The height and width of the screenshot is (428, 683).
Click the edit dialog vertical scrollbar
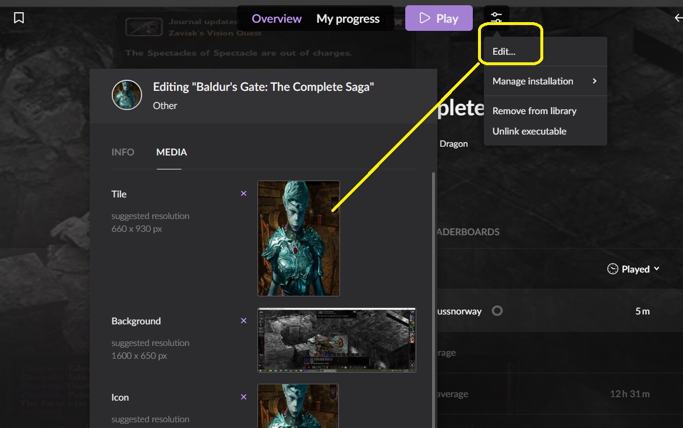[x=433, y=300]
